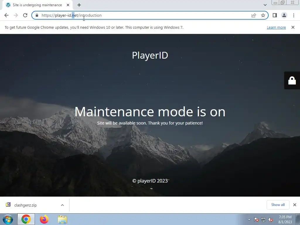This screenshot has height=225, width=300.
Task: Share this page using the share icon
Action: [x=254, y=15]
